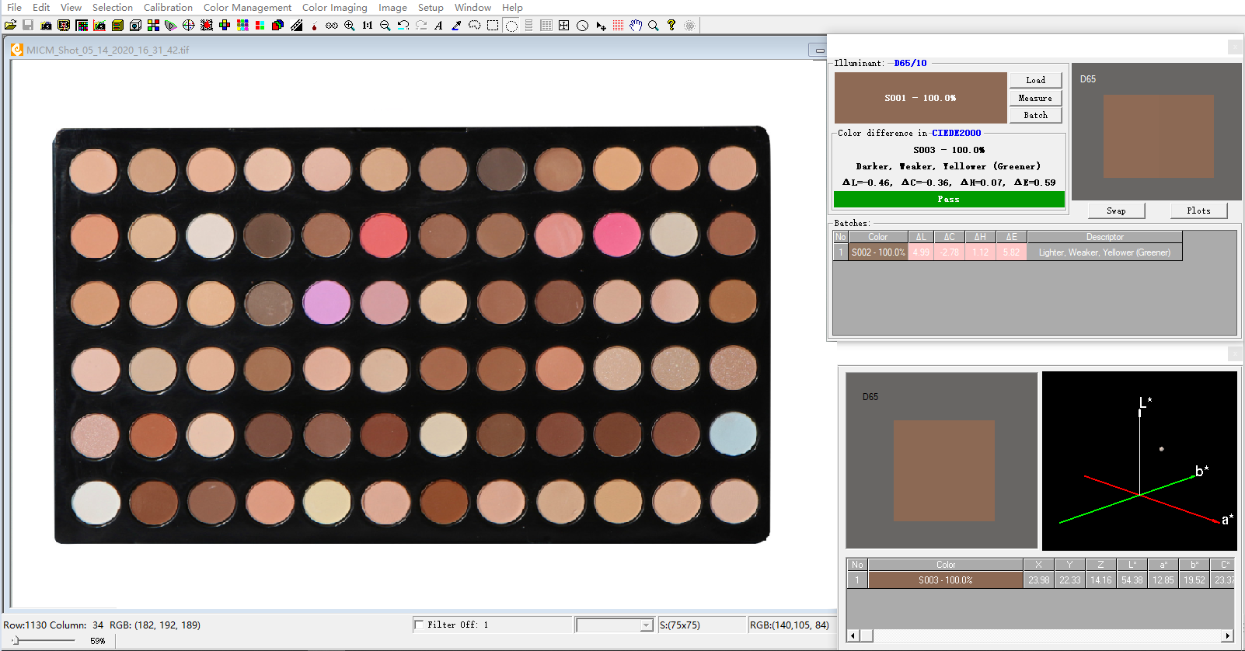Select the lasso selection tool
This screenshot has width=1245, height=651.
474,25
